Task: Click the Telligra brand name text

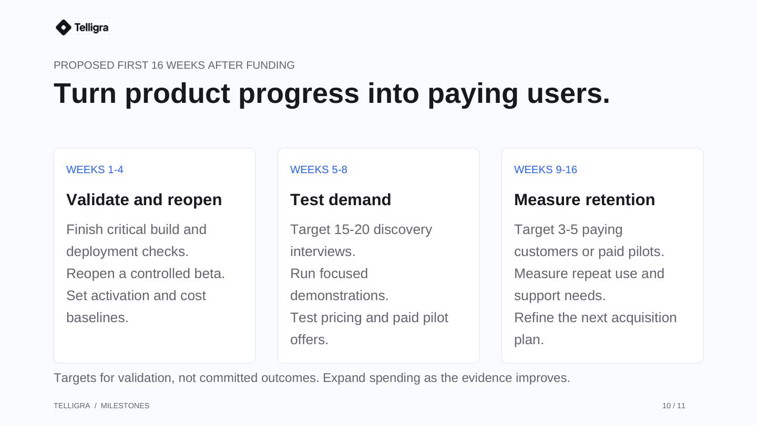Action: point(91,27)
